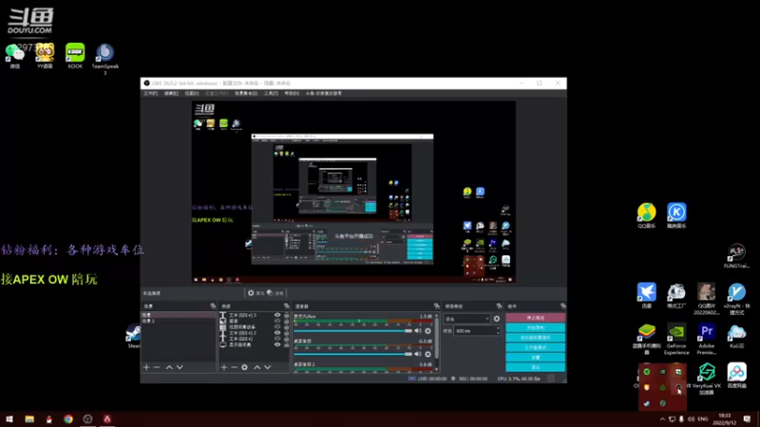Open QQ音乐 desktop shortcut
The image size is (760, 427).
tap(647, 216)
